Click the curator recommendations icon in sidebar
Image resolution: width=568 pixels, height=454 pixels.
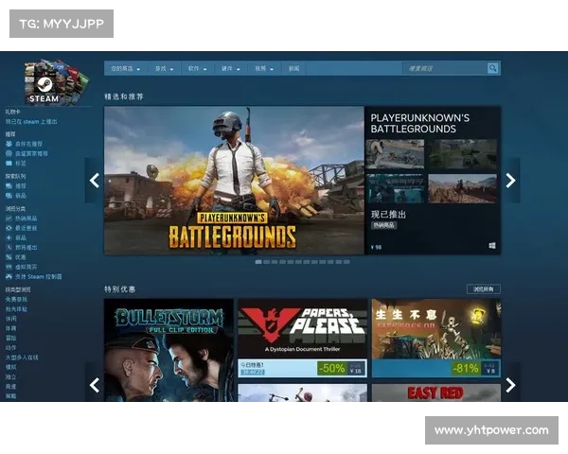point(9,153)
